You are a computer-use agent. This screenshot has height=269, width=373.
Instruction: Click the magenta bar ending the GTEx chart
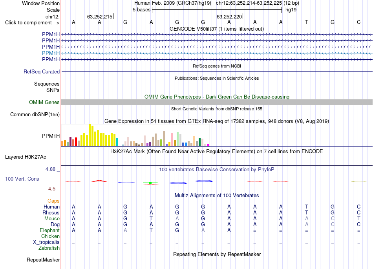[208, 145]
